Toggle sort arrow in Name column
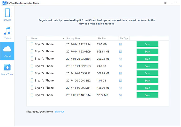Screen dimensions: 181x127 [64, 38]
